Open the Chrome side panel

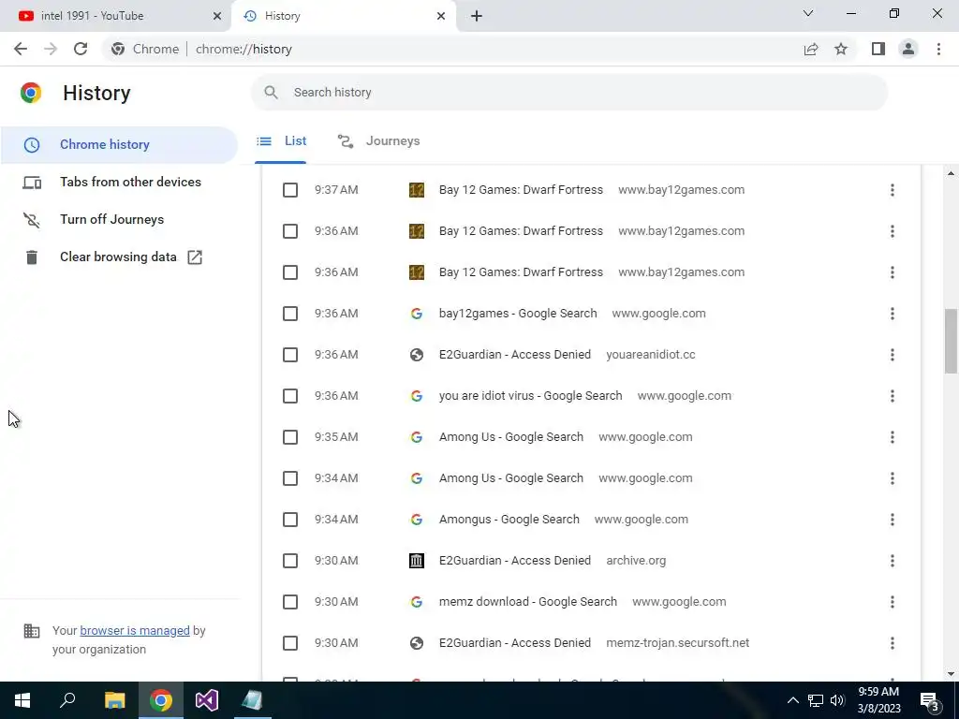(x=878, y=49)
